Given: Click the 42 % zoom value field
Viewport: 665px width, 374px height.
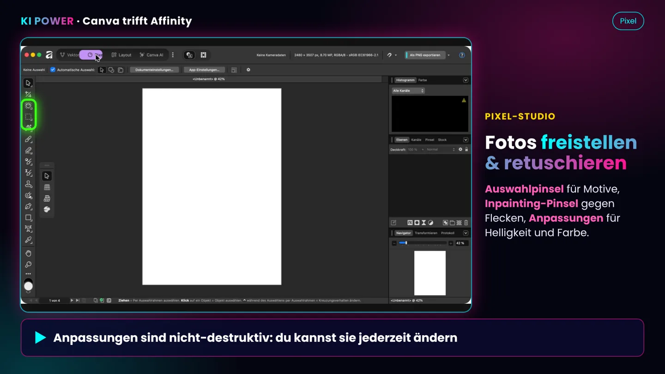Looking at the screenshot, I should point(462,243).
